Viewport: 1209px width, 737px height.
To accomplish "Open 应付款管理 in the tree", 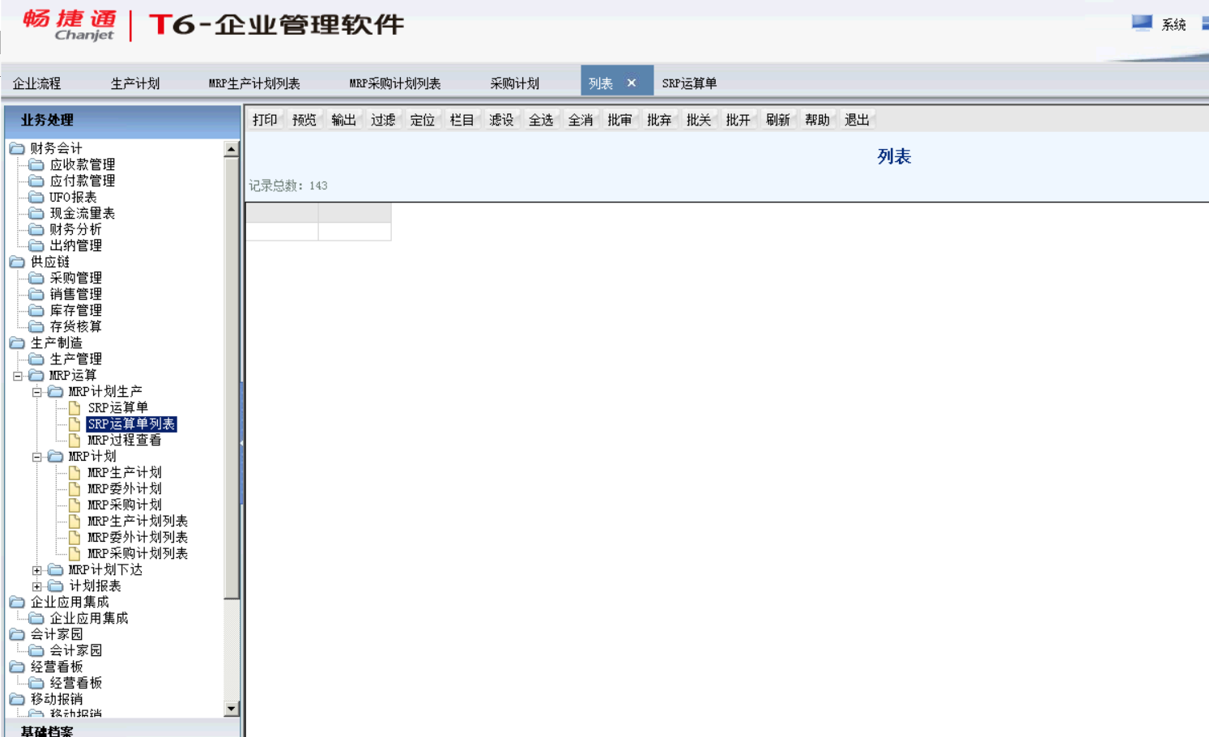I will pyautogui.click(x=83, y=181).
